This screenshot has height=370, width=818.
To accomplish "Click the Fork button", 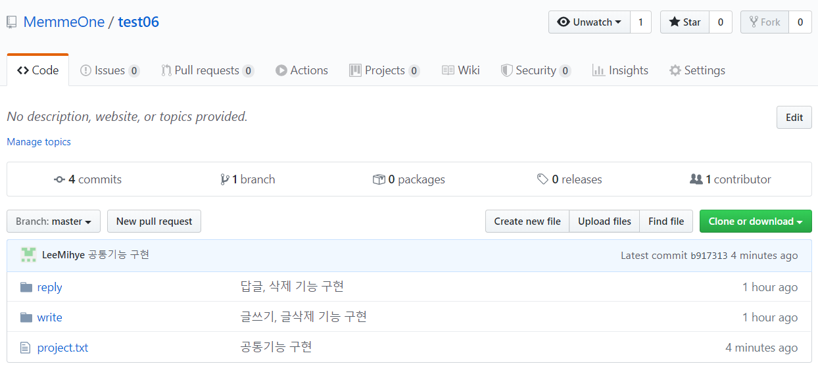I will 764,22.
